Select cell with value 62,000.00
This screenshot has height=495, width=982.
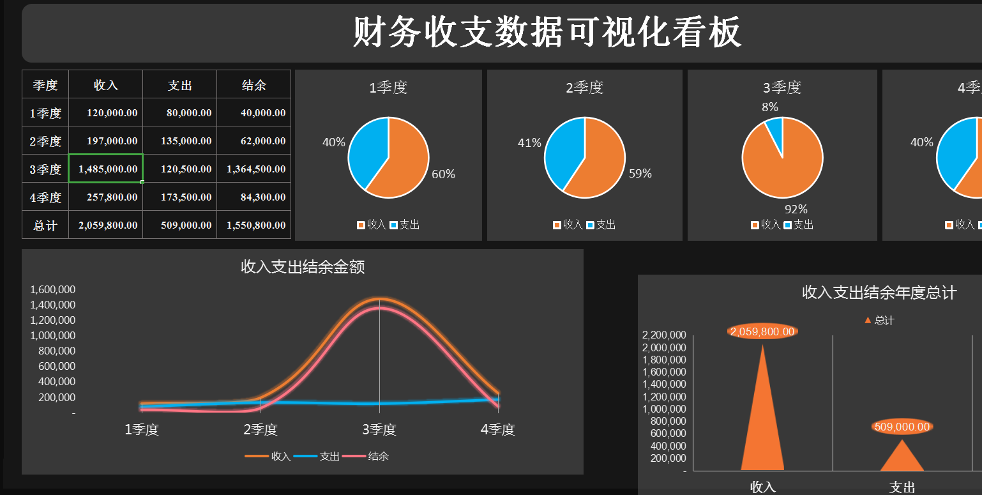pos(253,141)
